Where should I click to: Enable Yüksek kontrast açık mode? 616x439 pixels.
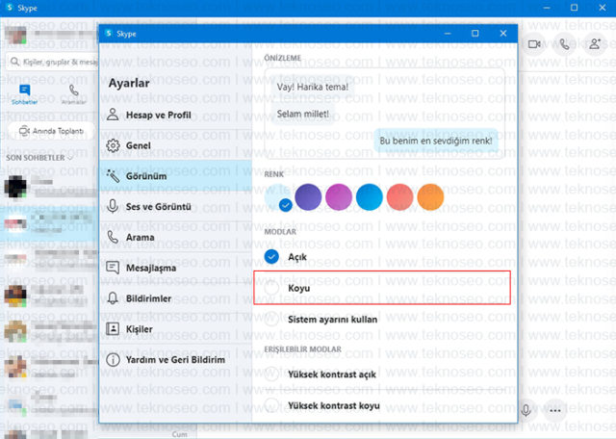point(271,374)
